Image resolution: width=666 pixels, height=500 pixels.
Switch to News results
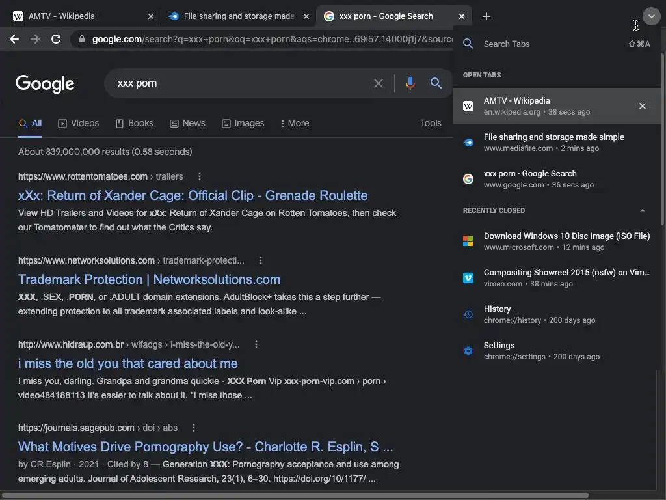tap(188, 123)
